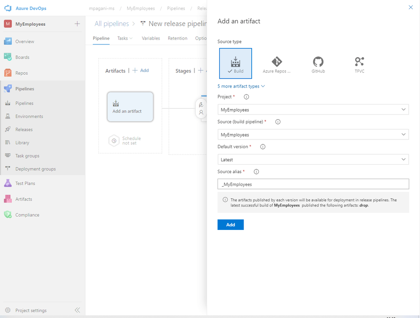Open the Environments icon
The width and height of the screenshot is (420, 318).
click(8, 116)
